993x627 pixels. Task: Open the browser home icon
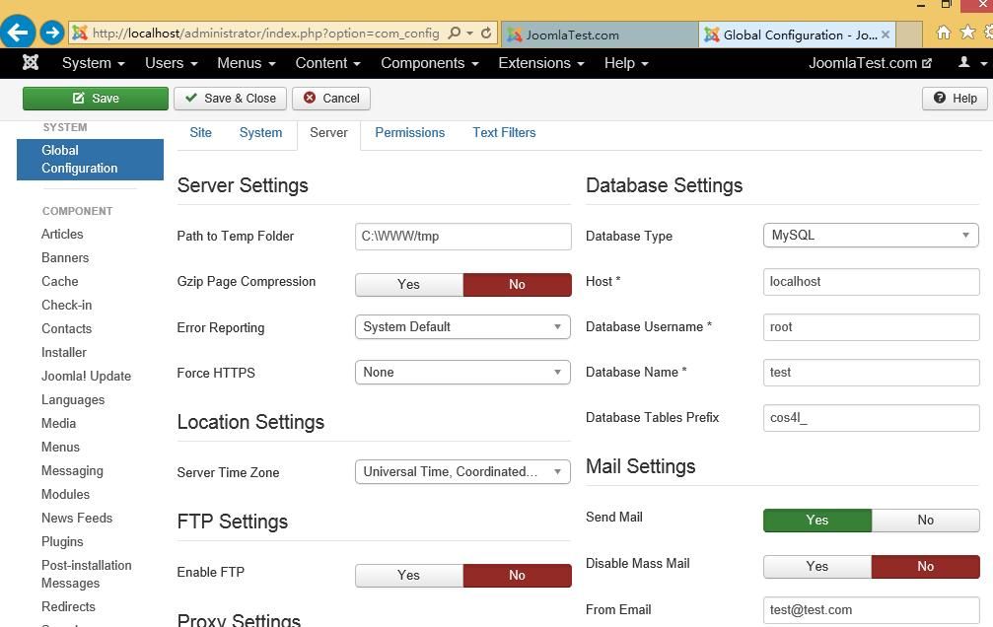pyautogui.click(x=944, y=32)
